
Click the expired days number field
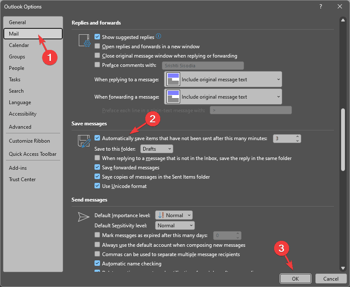[224, 235]
